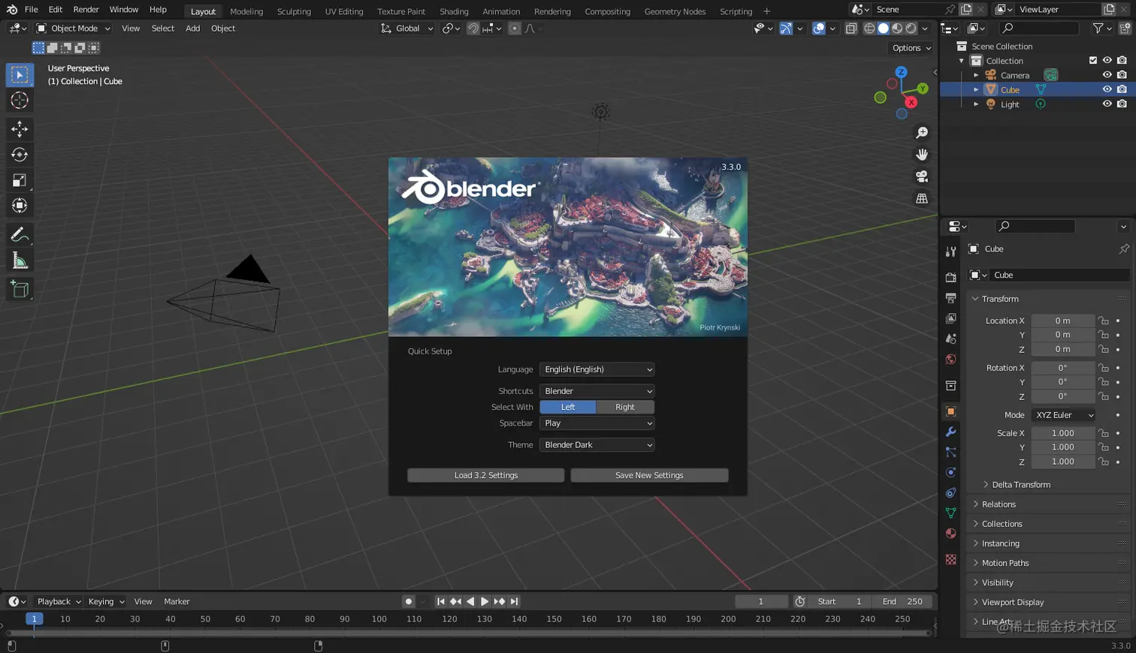The height and width of the screenshot is (653, 1136).
Task: Open the Spacebar dropdown
Action: [597, 423]
